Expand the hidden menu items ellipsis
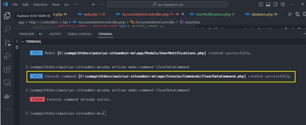This screenshot has height=125, width=306. pos(76,5)
